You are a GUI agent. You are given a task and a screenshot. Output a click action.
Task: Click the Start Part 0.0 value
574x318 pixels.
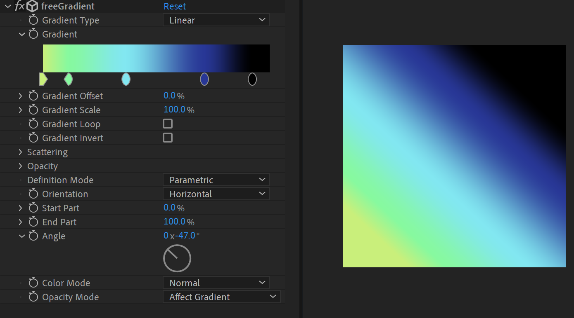click(x=170, y=208)
